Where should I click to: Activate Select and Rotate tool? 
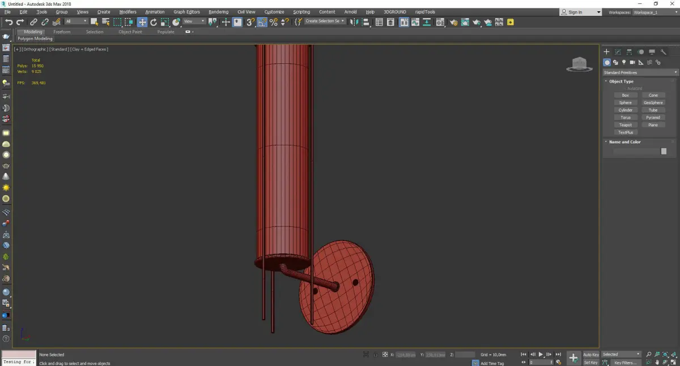coord(154,22)
